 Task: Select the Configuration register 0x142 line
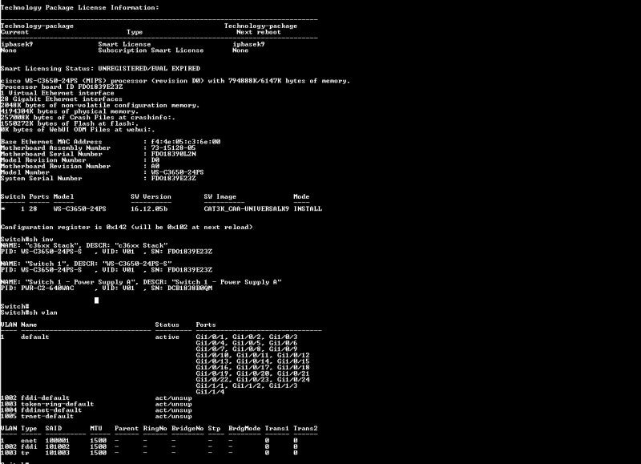tap(127, 227)
